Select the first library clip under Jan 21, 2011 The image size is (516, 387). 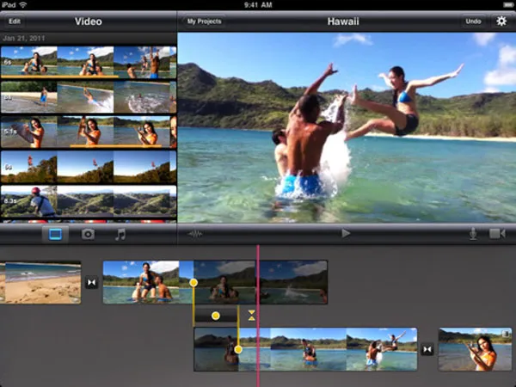29,61
